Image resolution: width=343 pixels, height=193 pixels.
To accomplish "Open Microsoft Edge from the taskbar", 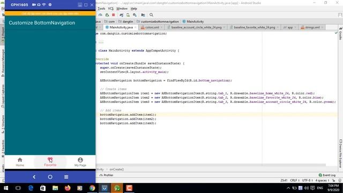I will tap(31, 188).
